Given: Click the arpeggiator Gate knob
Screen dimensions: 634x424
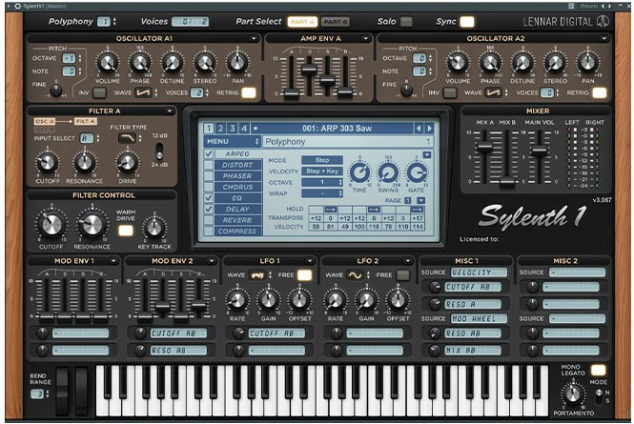Looking at the screenshot, I should (416, 172).
